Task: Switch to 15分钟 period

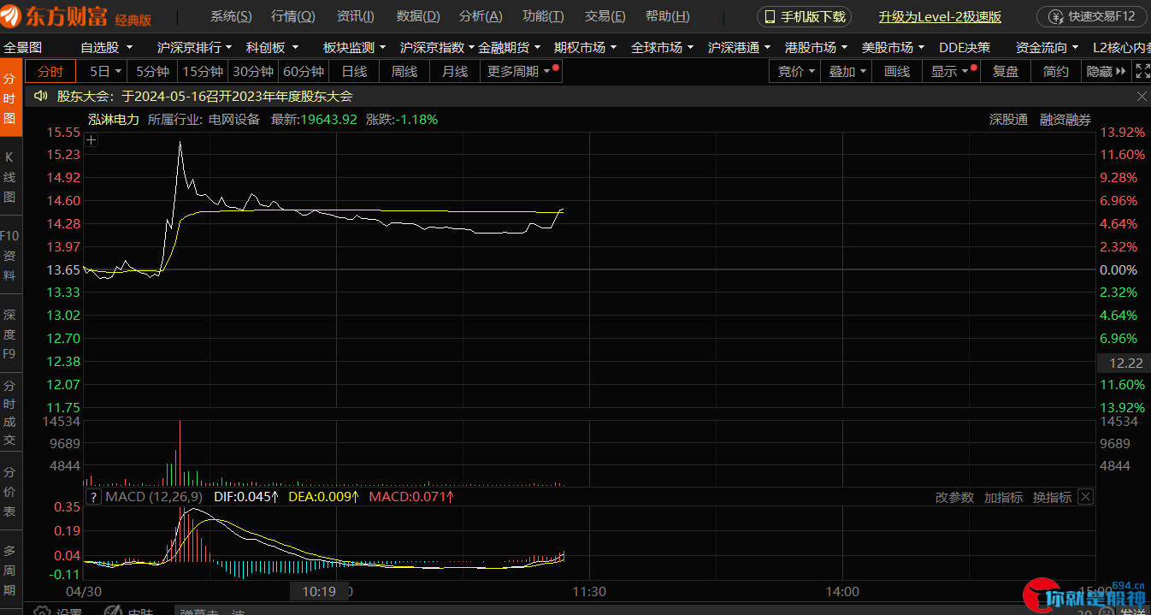Action: pyautogui.click(x=204, y=71)
